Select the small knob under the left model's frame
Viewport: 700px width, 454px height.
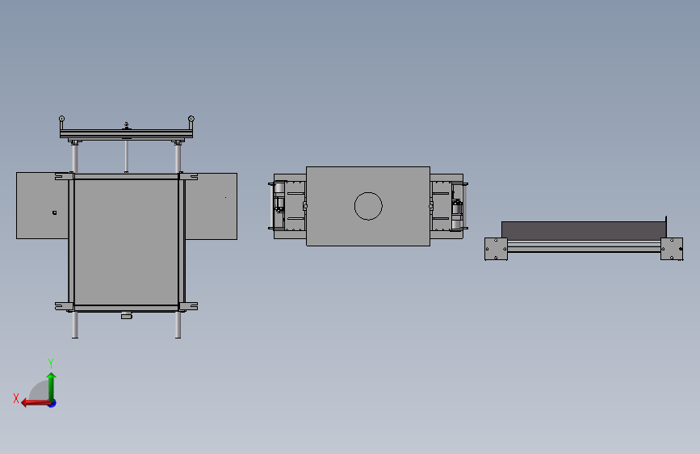pyautogui.click(x=127, y=316)
